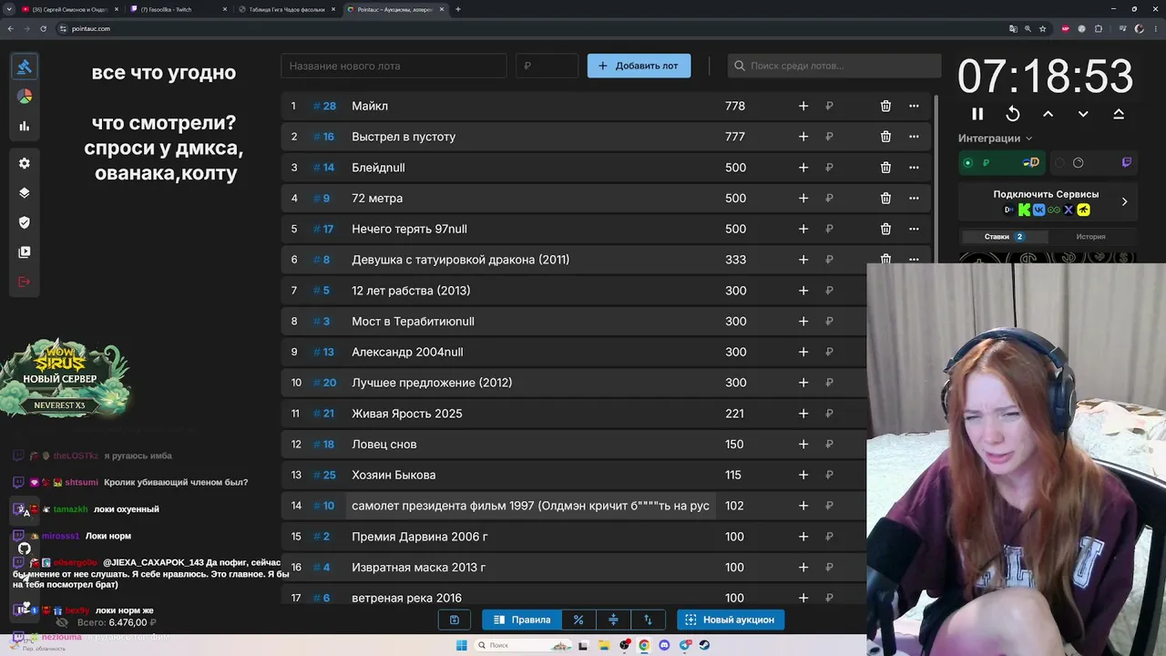Screen dimensions: 1166x656
Task: Switch to the Fasoollka Twitch browser tab
Action: [177, 9]
